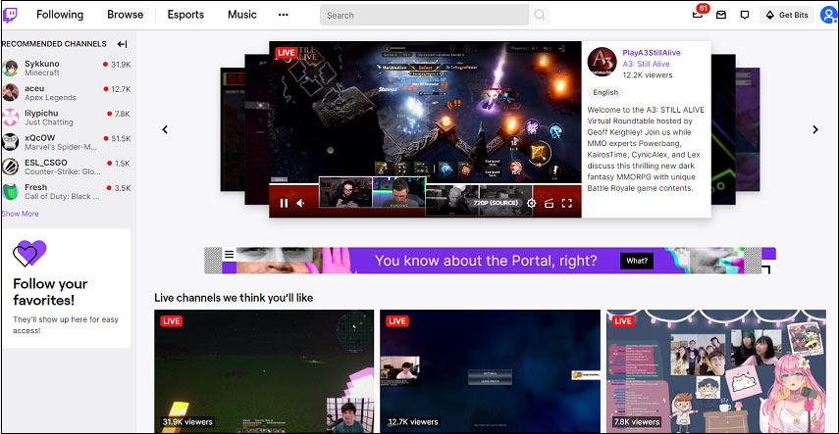
Task: Open Sykkuno's channel in sidebar
Action: [x=68, y=68]
